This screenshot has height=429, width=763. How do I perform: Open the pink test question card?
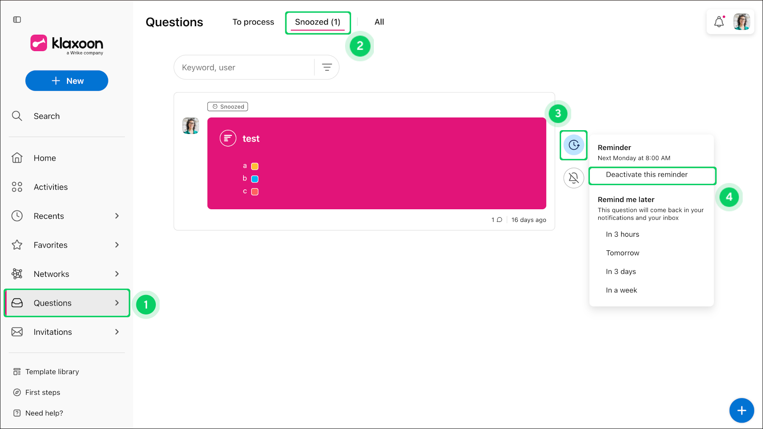(x=377, y=164)
